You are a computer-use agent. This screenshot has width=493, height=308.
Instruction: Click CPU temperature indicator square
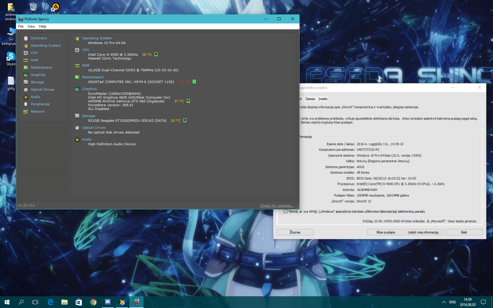click(x=156, y=54)
